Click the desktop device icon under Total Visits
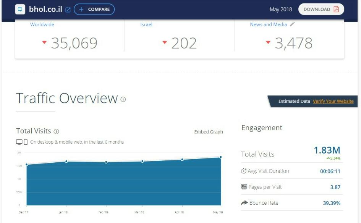361x223 pixels. pyautogui.click(x=19, y=142)
